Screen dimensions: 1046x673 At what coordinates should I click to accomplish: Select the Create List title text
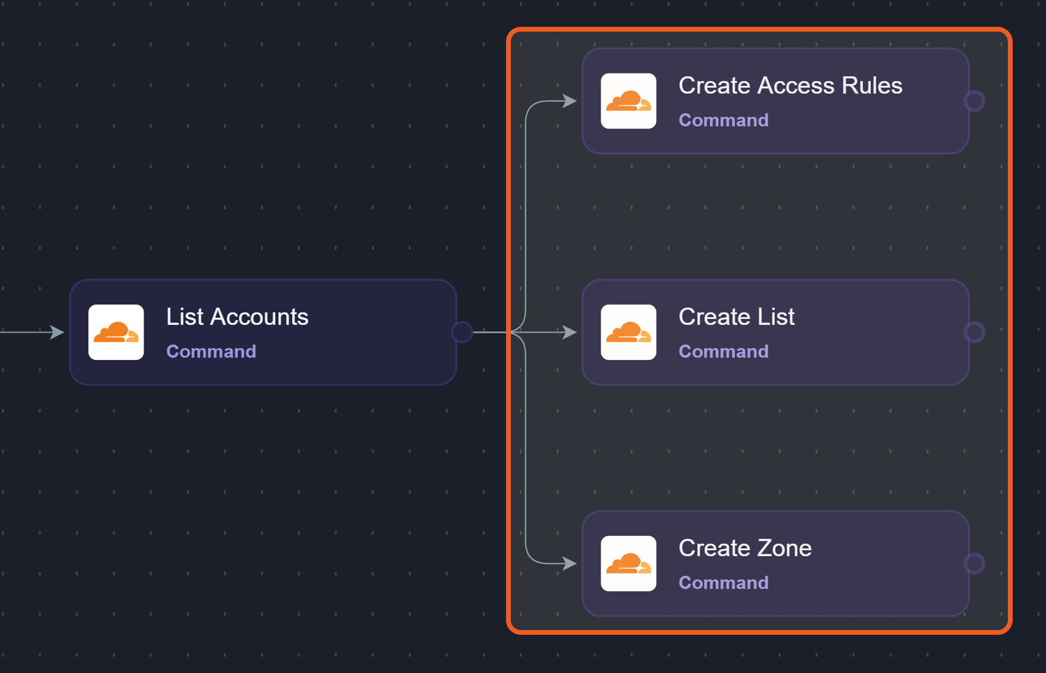(x=736, y=317)
